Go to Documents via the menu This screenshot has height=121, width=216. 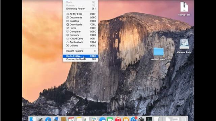click(80, 17)
